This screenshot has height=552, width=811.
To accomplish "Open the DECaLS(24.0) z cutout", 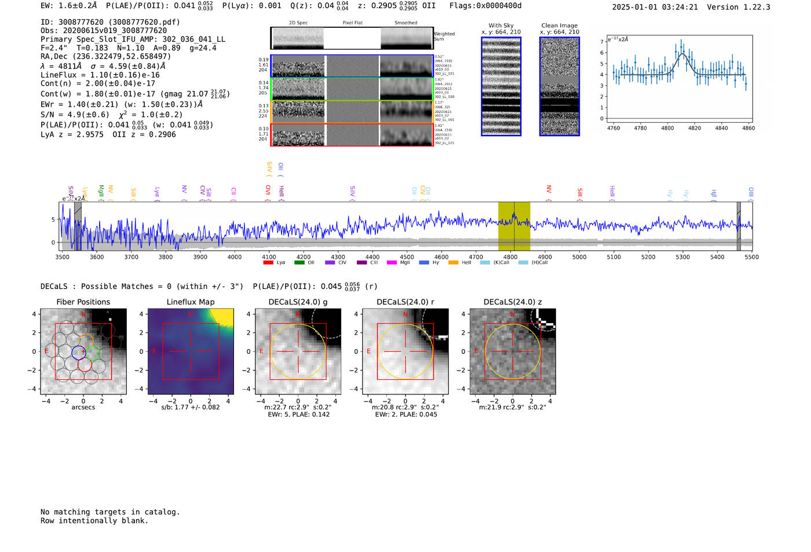I will coord(513,352).
